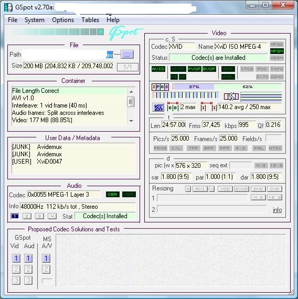Click the I/L interlaced indicator
The width and height of the screenshot is (298, 299).
pyautogui.click(x=176, y=148)
